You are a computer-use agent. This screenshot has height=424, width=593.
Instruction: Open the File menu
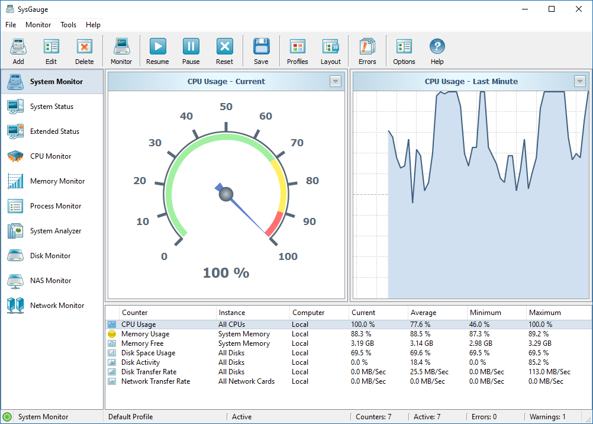11,25
